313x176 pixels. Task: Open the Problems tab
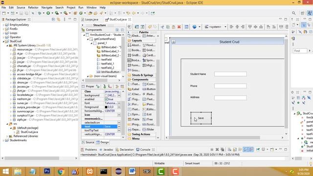coord(89,150)
